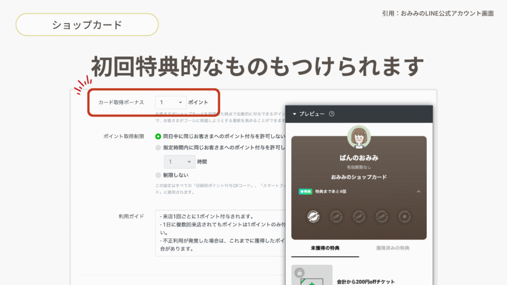
Task: Click the profile avatar on the shop card
Action: (x=359, y=137)
